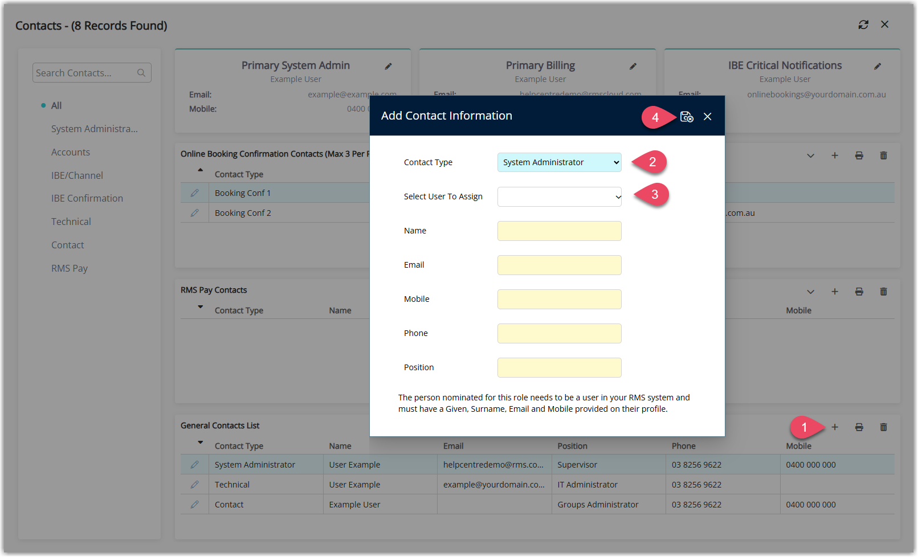This screenshot has height=557, width=918.
Task: Print the Online Booking Confirmation contacts
Action: tap(859, 155)
